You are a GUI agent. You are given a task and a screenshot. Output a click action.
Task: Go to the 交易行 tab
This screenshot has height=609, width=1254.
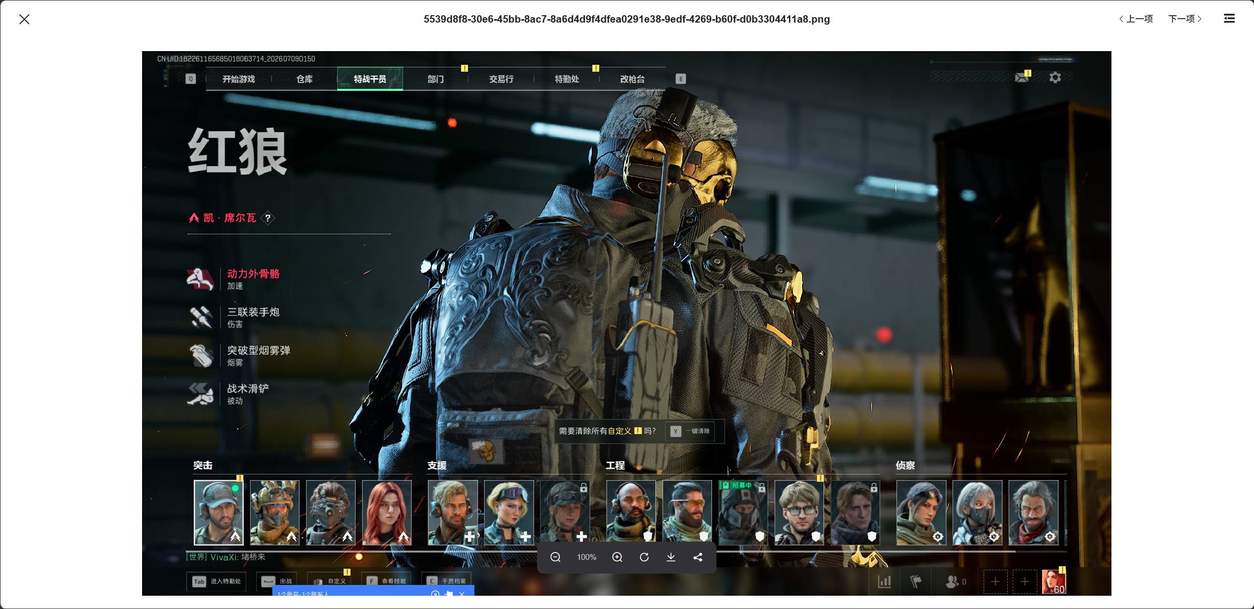click(501, 79)
